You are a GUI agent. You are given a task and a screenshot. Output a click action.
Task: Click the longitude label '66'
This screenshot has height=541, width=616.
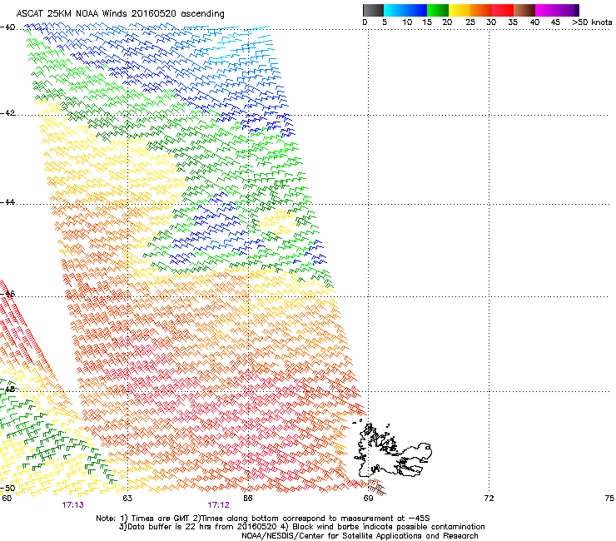tap(248, 499)
